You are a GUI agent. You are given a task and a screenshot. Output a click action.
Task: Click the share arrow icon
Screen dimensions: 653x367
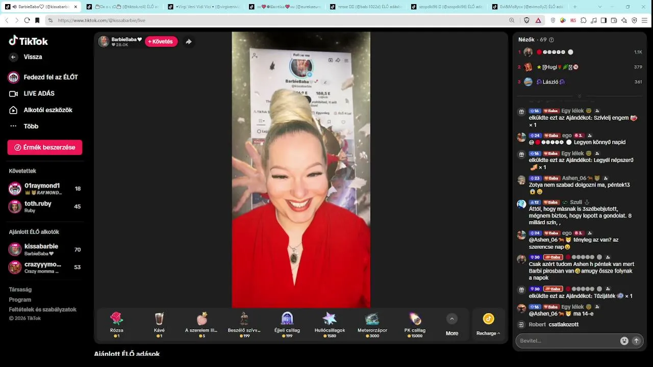pyautogui.click(x=189, y=42)
